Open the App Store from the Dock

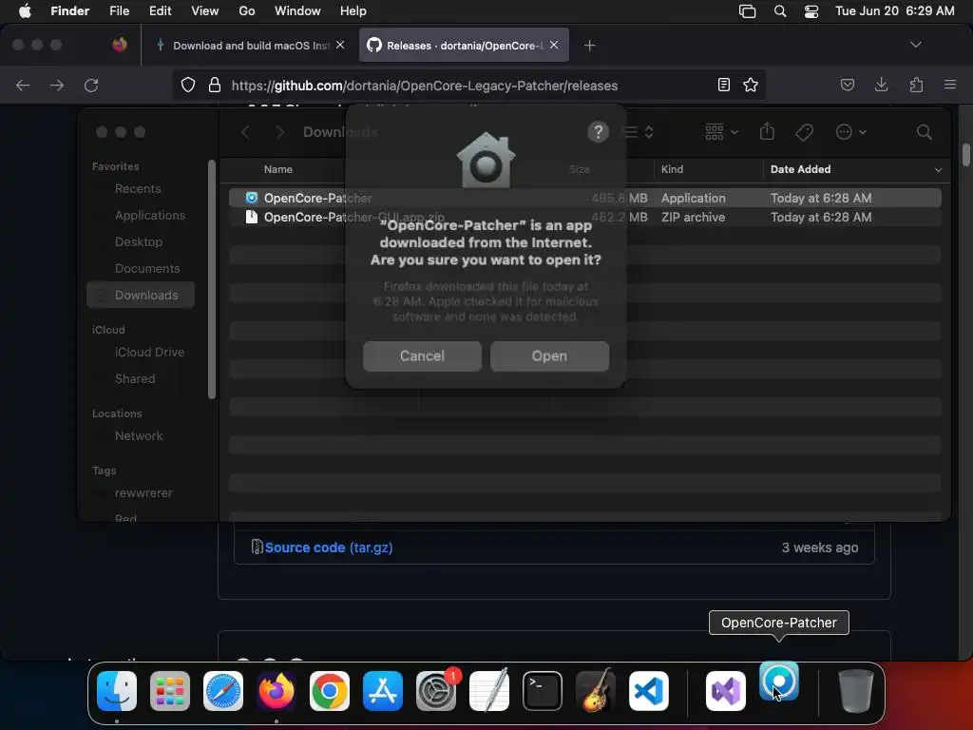point(383,691)
